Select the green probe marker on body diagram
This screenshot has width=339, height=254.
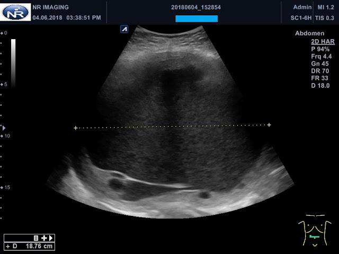(x=314, y=237)
